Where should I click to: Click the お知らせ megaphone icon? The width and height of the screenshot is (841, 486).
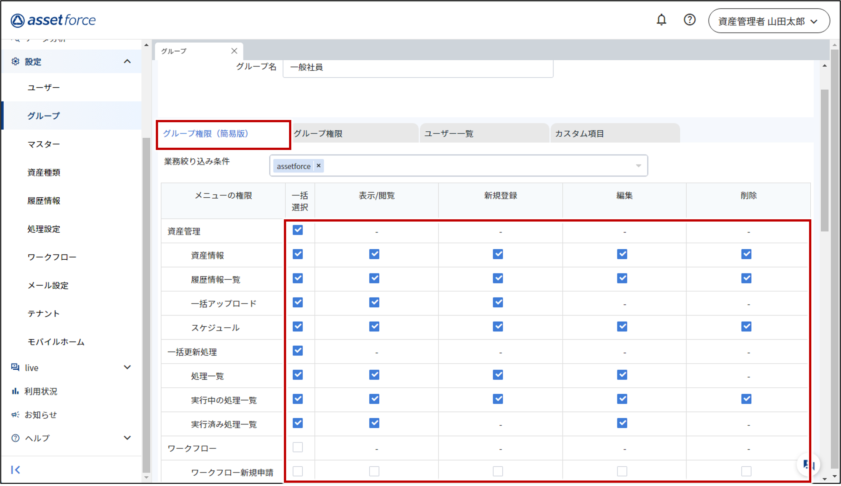(15, 415)
